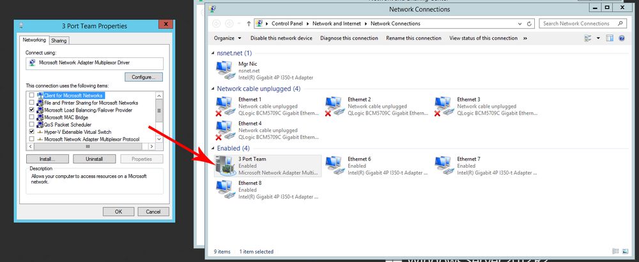
Task: Collapse the Enabled group
Action: coord(213,149)
